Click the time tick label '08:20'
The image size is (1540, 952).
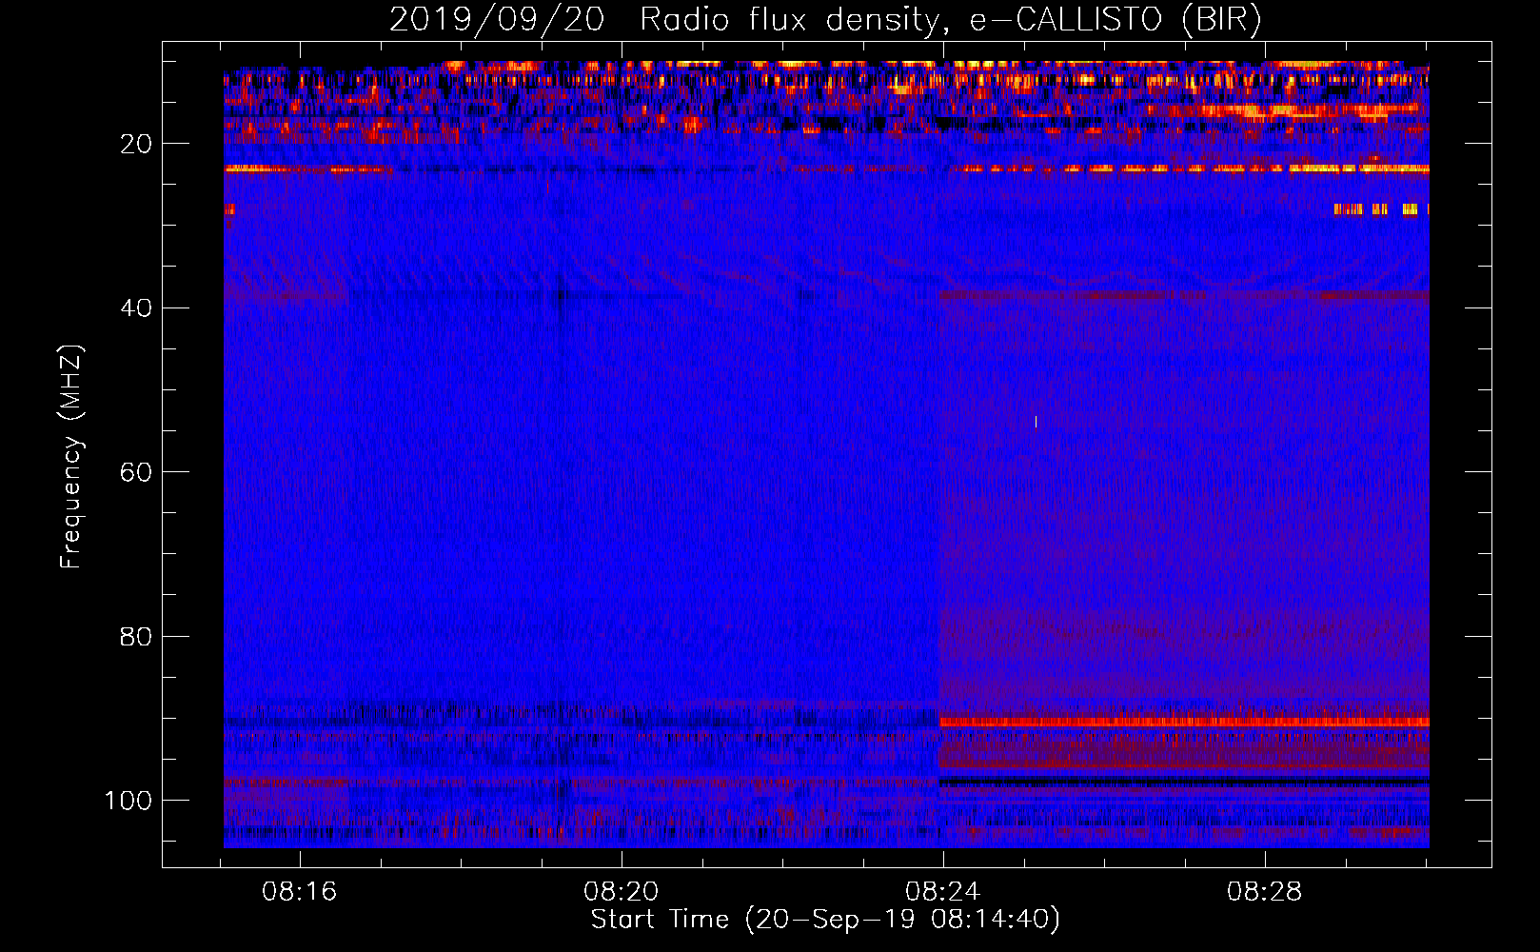point(622,892)
